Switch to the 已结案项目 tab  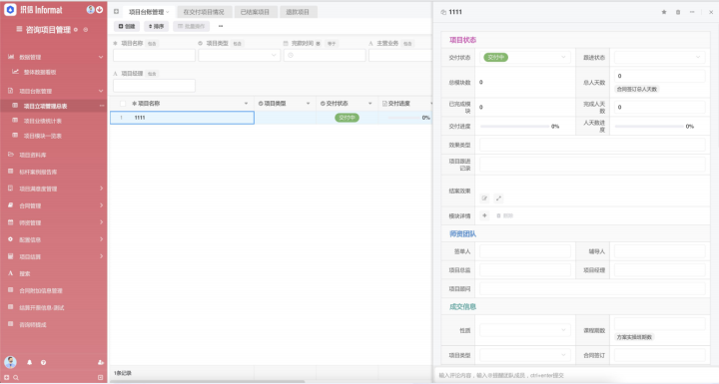(x=255, y=12)
